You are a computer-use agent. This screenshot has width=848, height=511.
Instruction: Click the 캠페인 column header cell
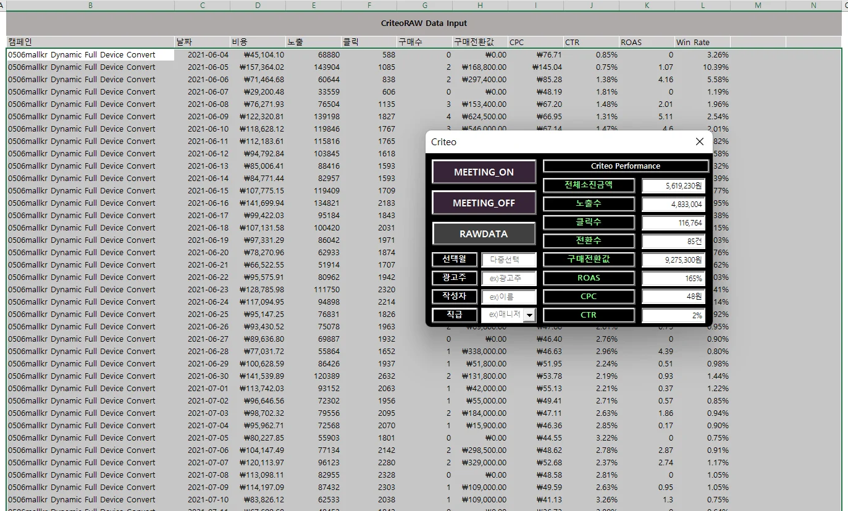91,42
